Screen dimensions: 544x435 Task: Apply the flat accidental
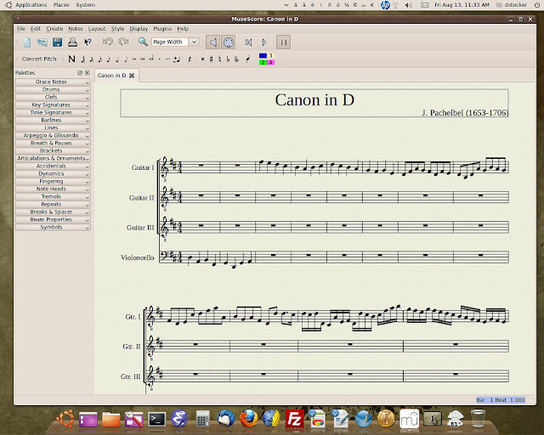228,59
